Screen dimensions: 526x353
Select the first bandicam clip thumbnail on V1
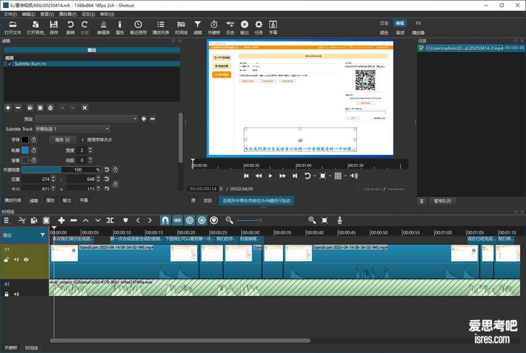tap(64, 253)
